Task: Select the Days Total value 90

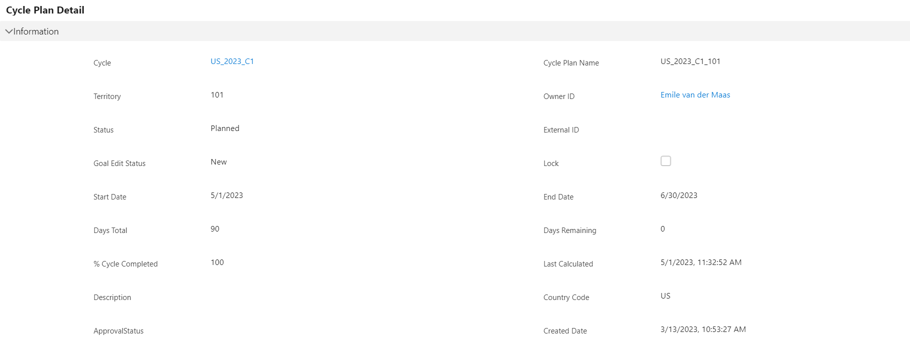Action: pyautogui.click(x=215, y=228)
